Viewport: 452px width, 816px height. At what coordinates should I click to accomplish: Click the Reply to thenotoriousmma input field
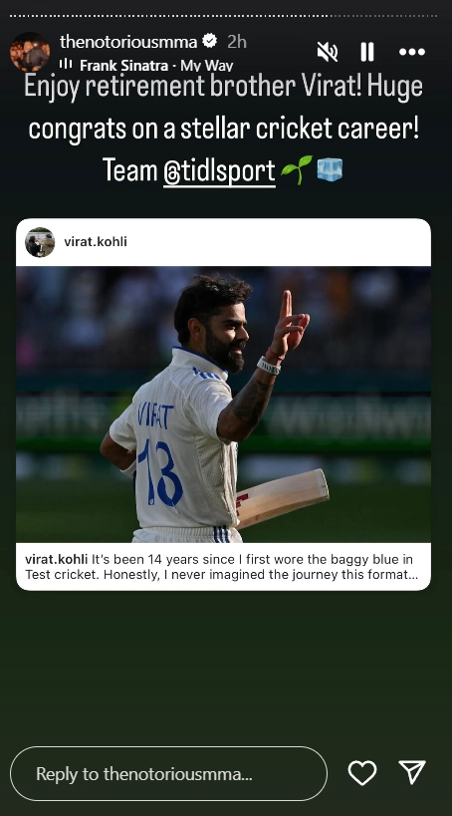[x=168, y=774]
